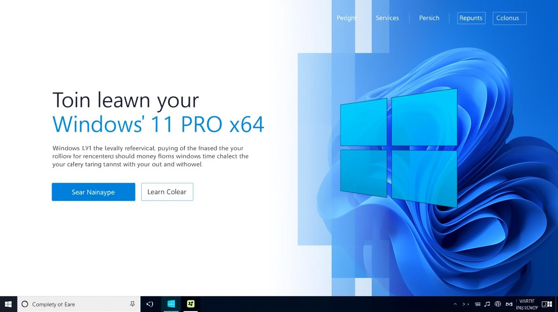Click the speaker icon on the taskbar

coord(150,304)
